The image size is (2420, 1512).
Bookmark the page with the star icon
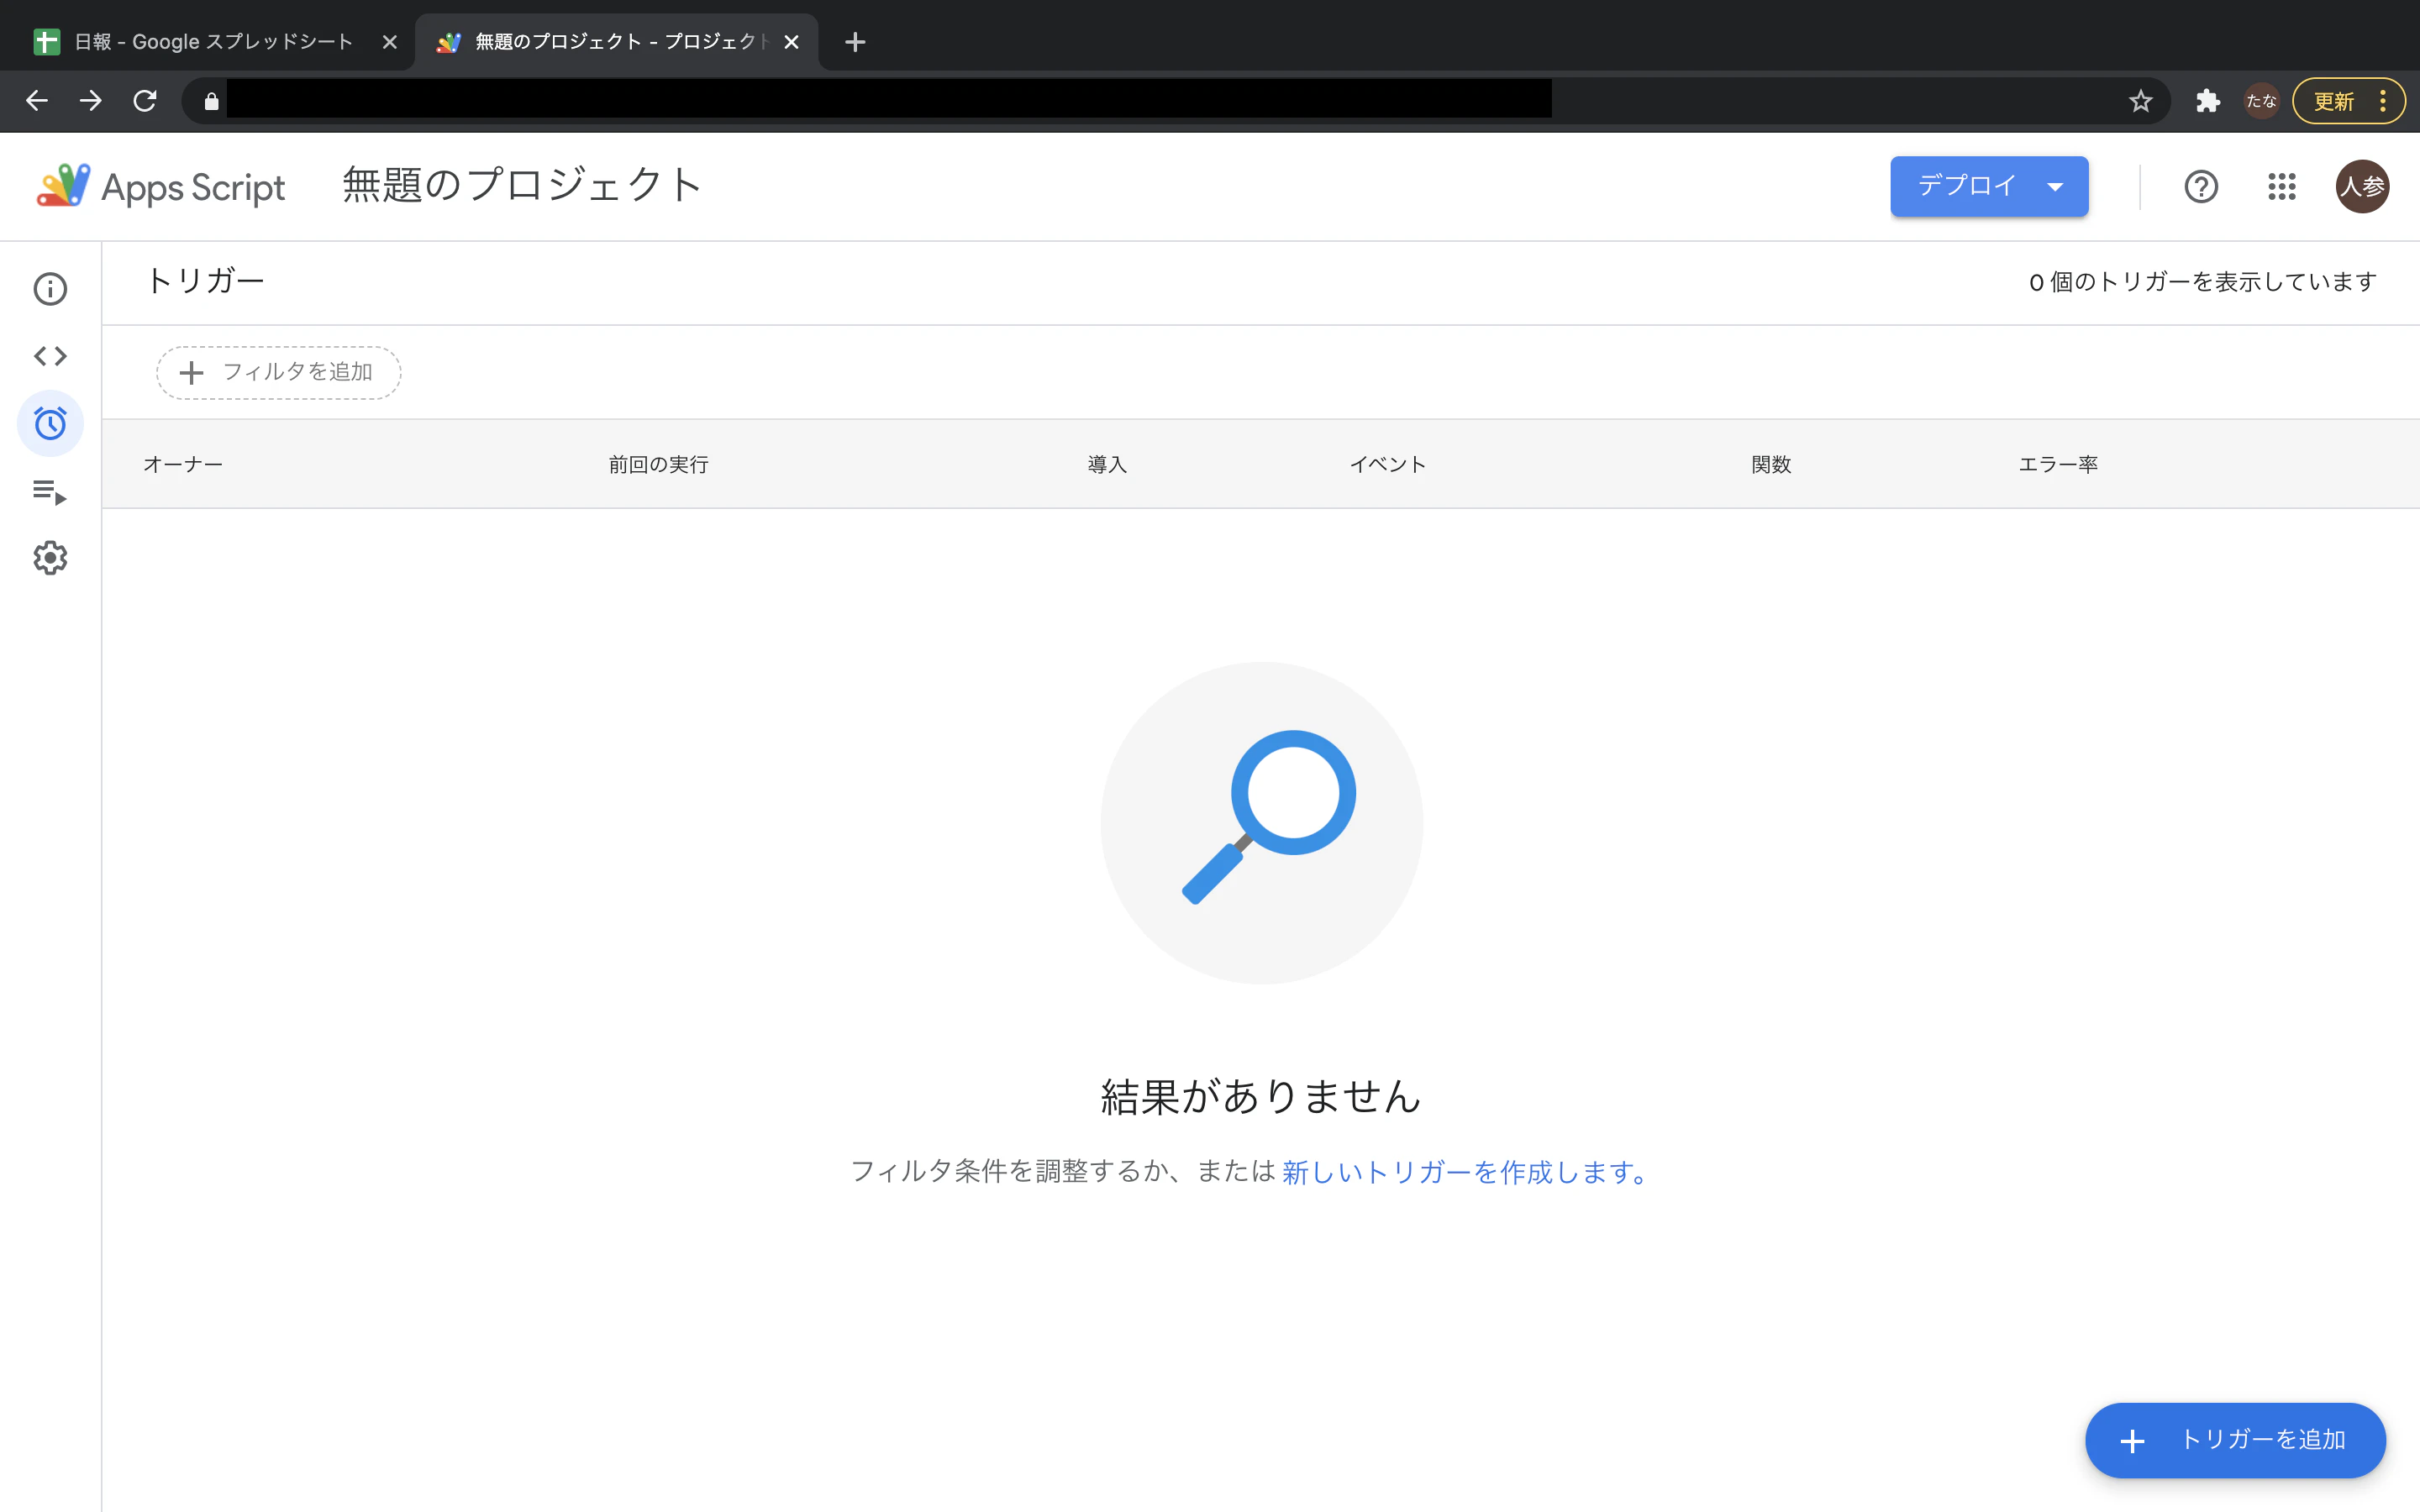(x=2140, y=100)
